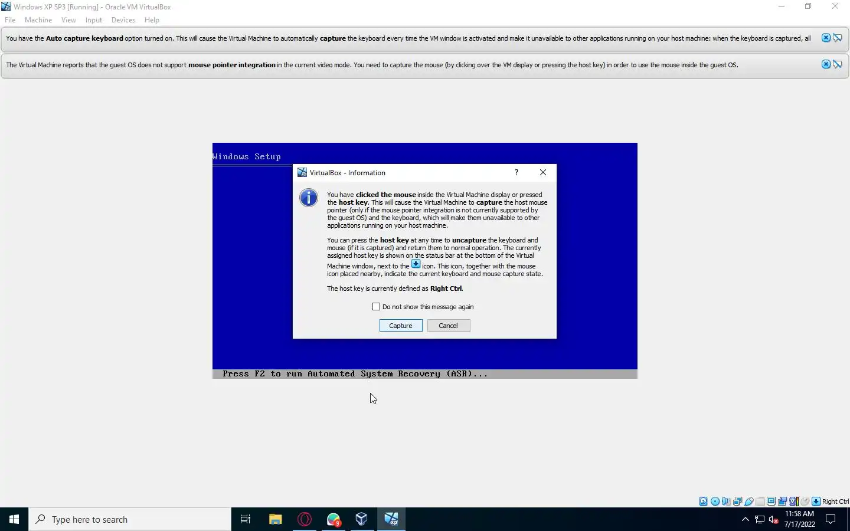The image size is (850, 531).
Task: Click the VirtualBox window title bar icon
Action: 6,6
